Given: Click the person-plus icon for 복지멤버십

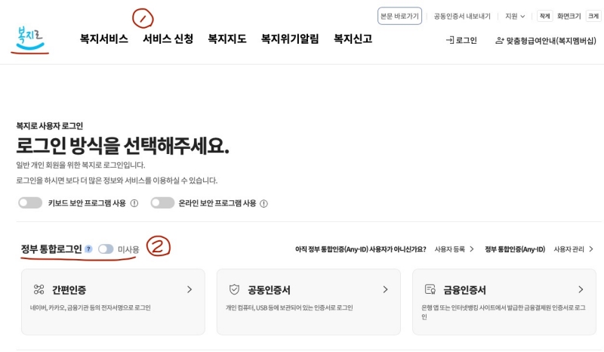Looking at the screenshot, I should (x=500, y=41).
